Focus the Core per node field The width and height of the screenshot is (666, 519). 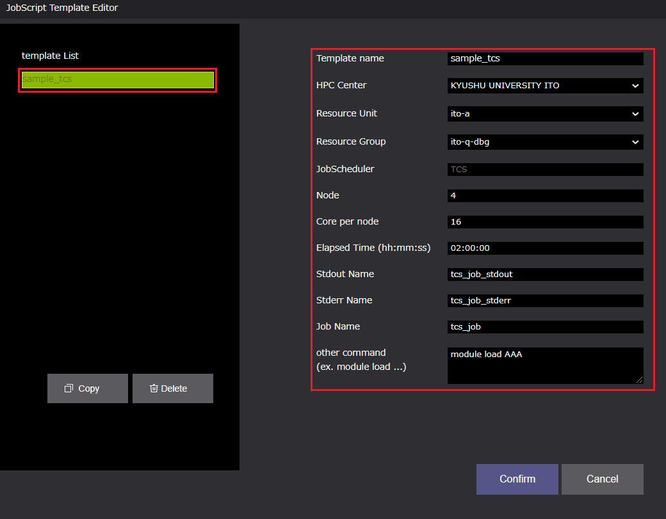[x=545, y=222]
